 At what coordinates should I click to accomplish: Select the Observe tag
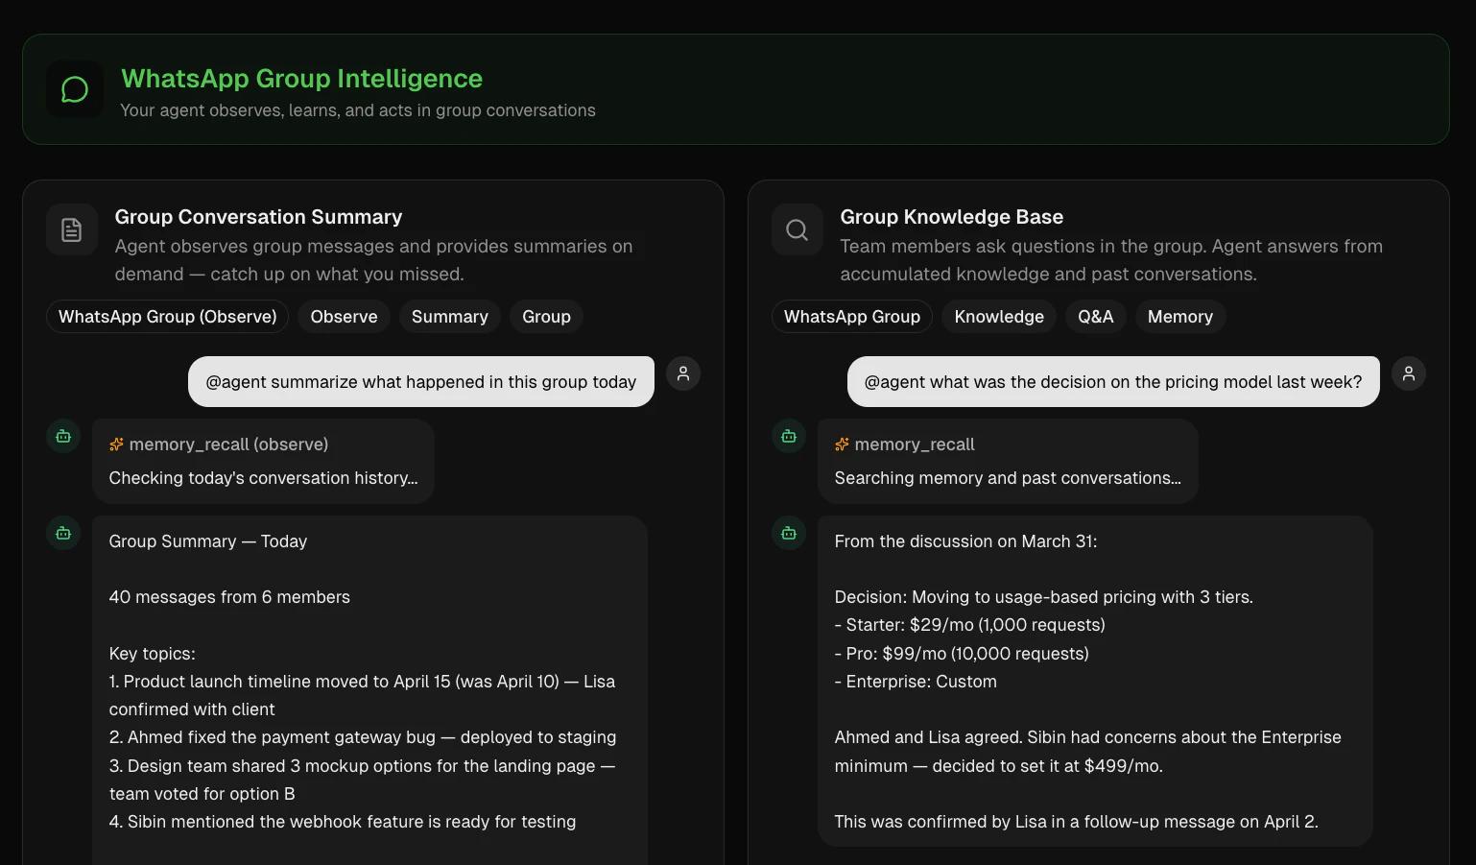point(343,316)
